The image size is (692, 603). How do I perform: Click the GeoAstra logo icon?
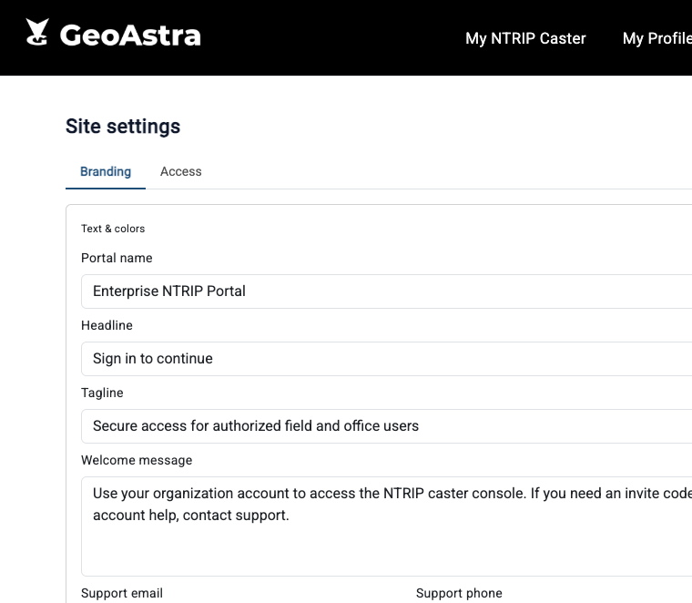point(37,32)
